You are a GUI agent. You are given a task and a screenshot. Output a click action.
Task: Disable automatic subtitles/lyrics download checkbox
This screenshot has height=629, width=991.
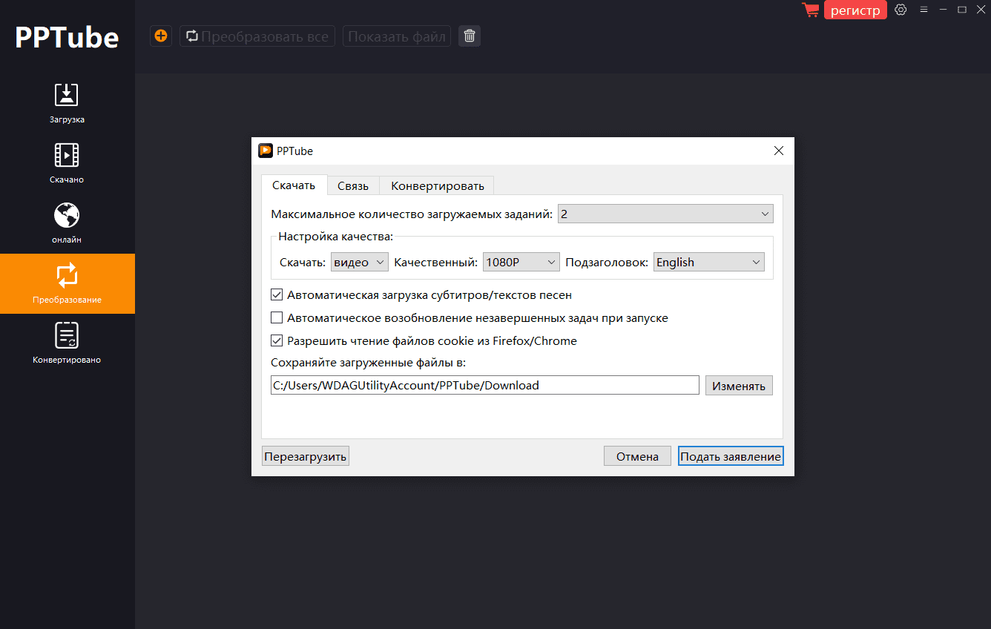[277, 295]
